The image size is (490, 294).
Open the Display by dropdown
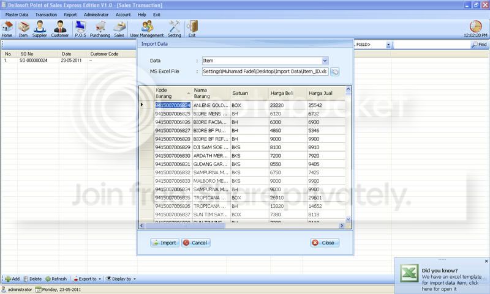point(121,279)
